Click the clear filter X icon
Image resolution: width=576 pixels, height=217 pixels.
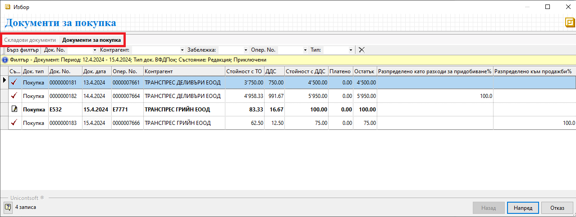[x=361, y=50]
